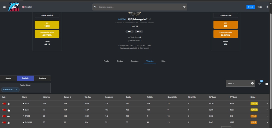Toggle the light/dark theme sun icon
This screenshot has height=128, width=272.
[x=267, y=7]
